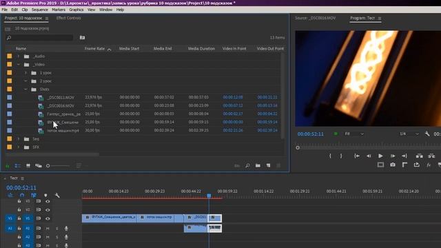
Task: Open sort icons menu next to zoom slider
Action: pos(79,166)
